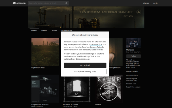Image resolution: width=172 pixels, height=108 pixels.
Task: Open the Uniform X Zombi title link
Action: 71,105
